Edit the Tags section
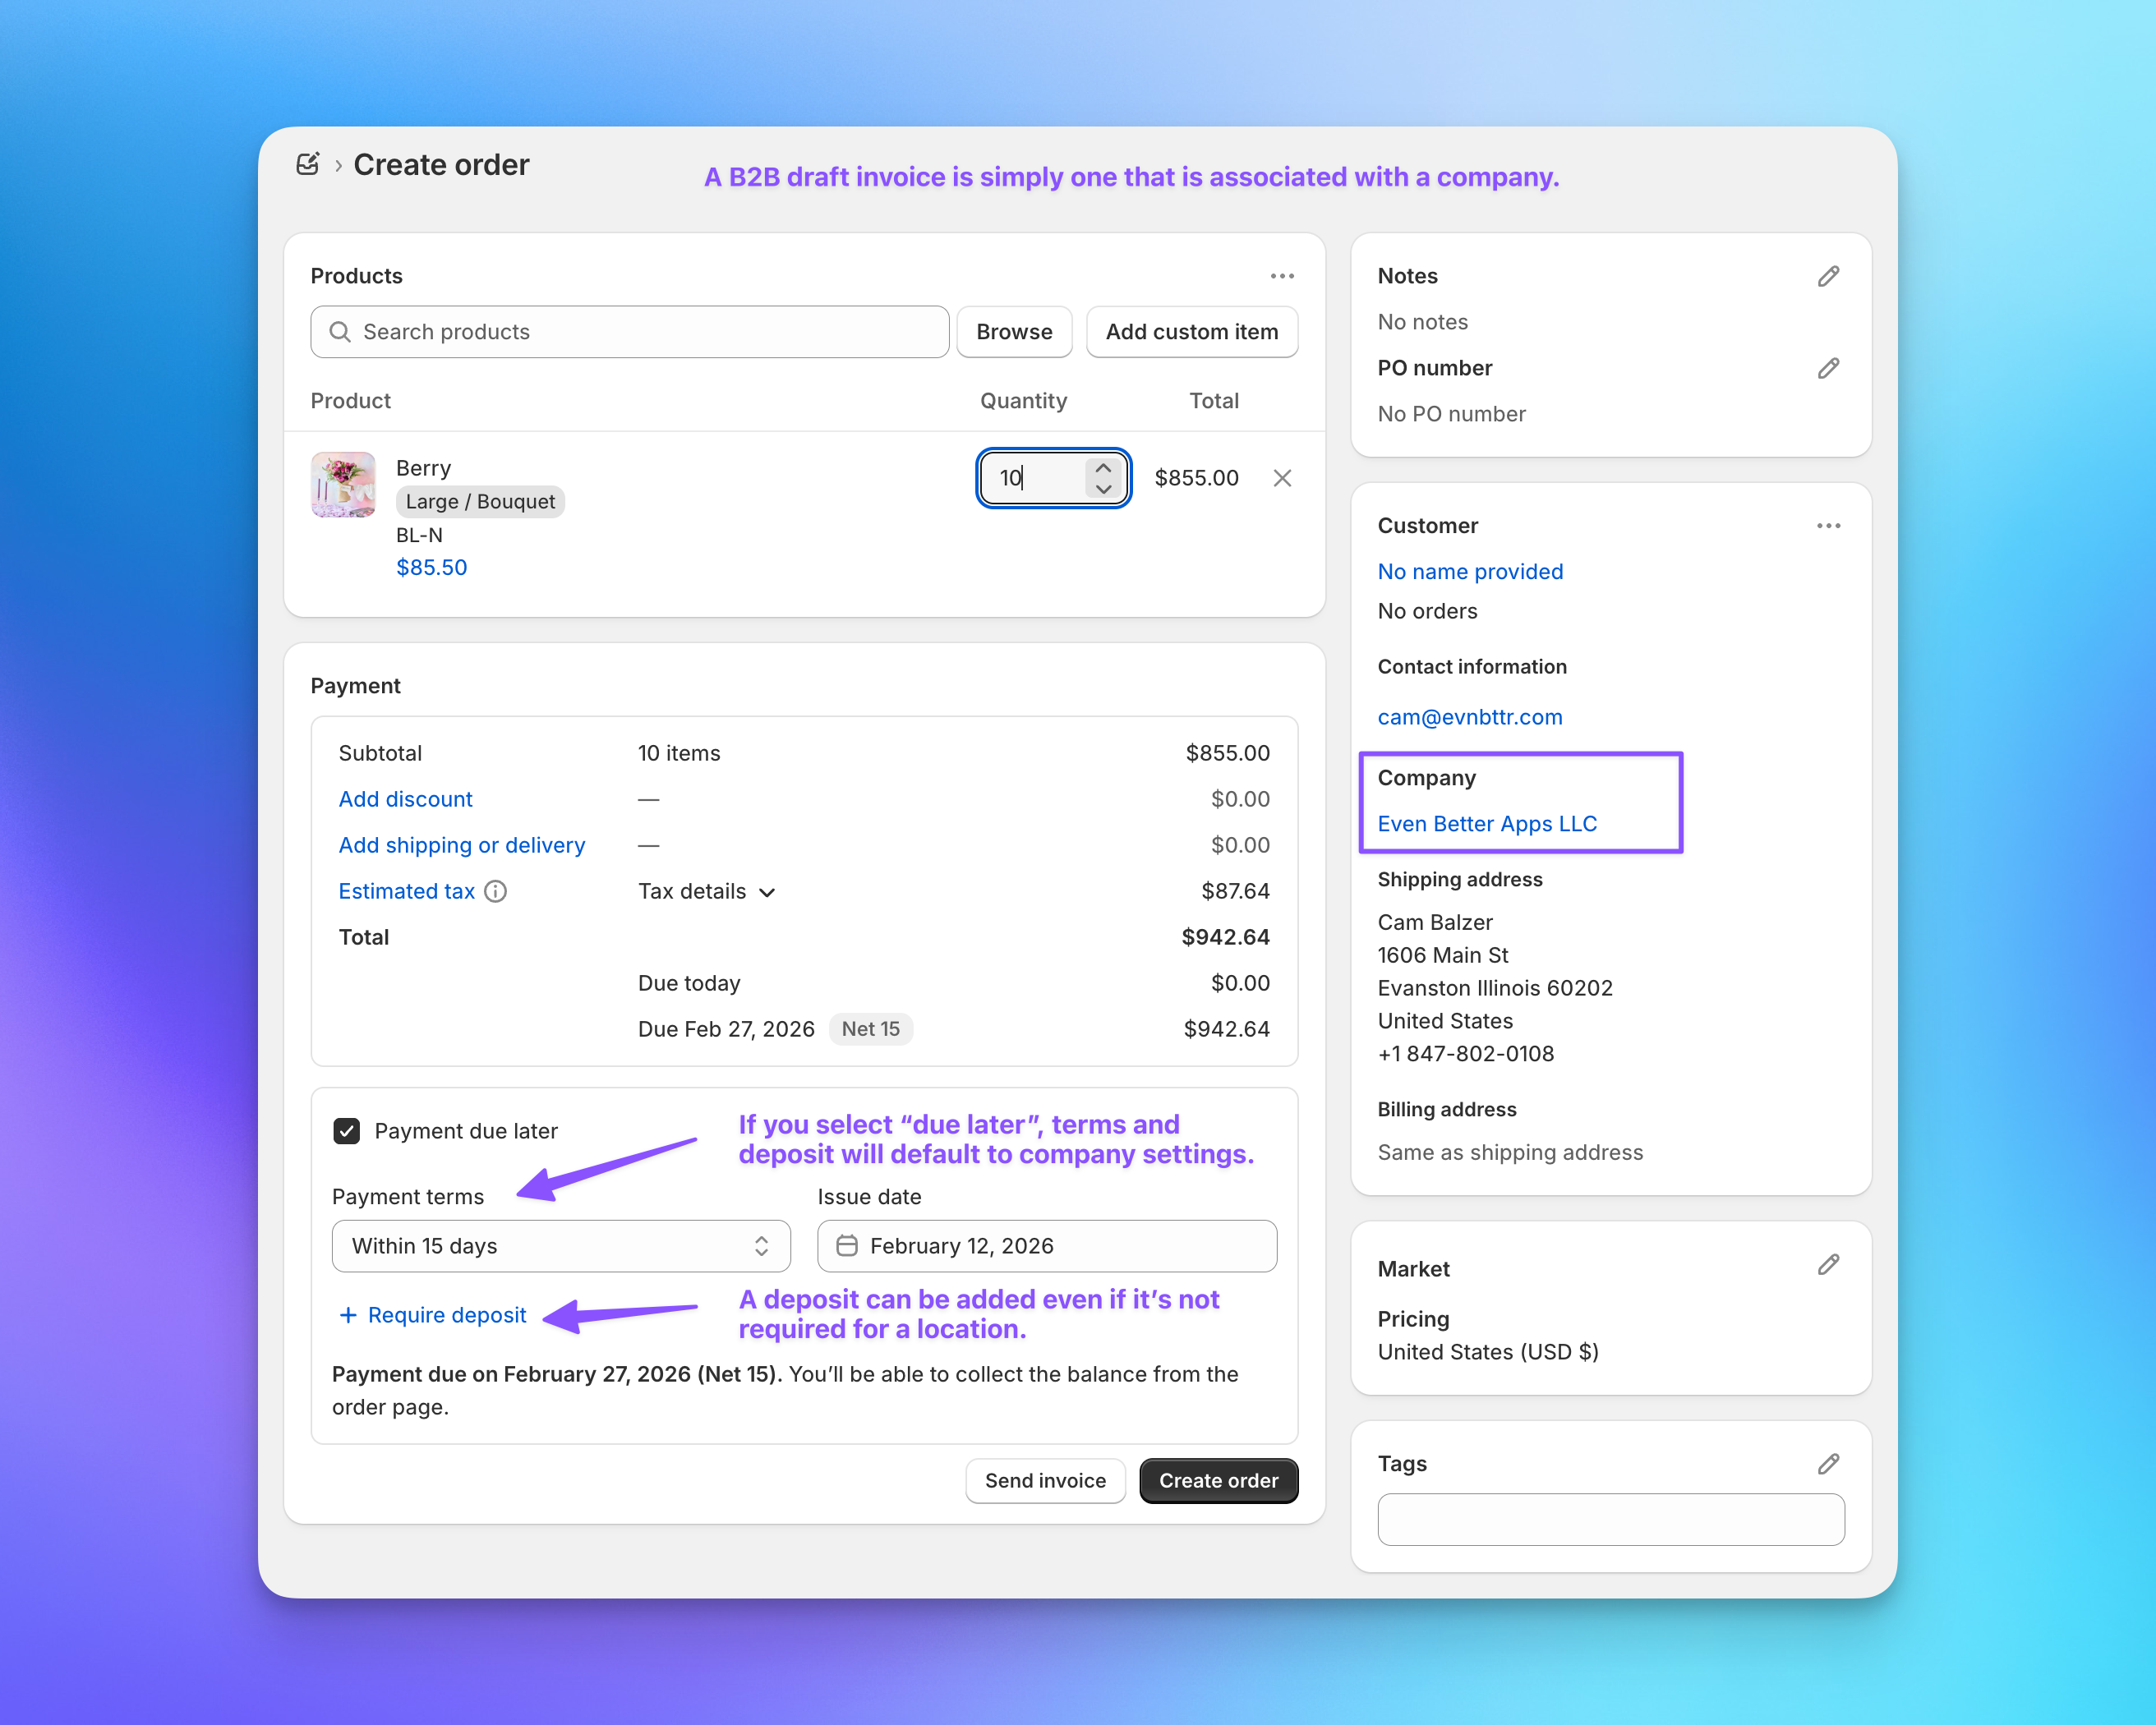This screenshot has height=1725, width=2156. point(1828,1463)
